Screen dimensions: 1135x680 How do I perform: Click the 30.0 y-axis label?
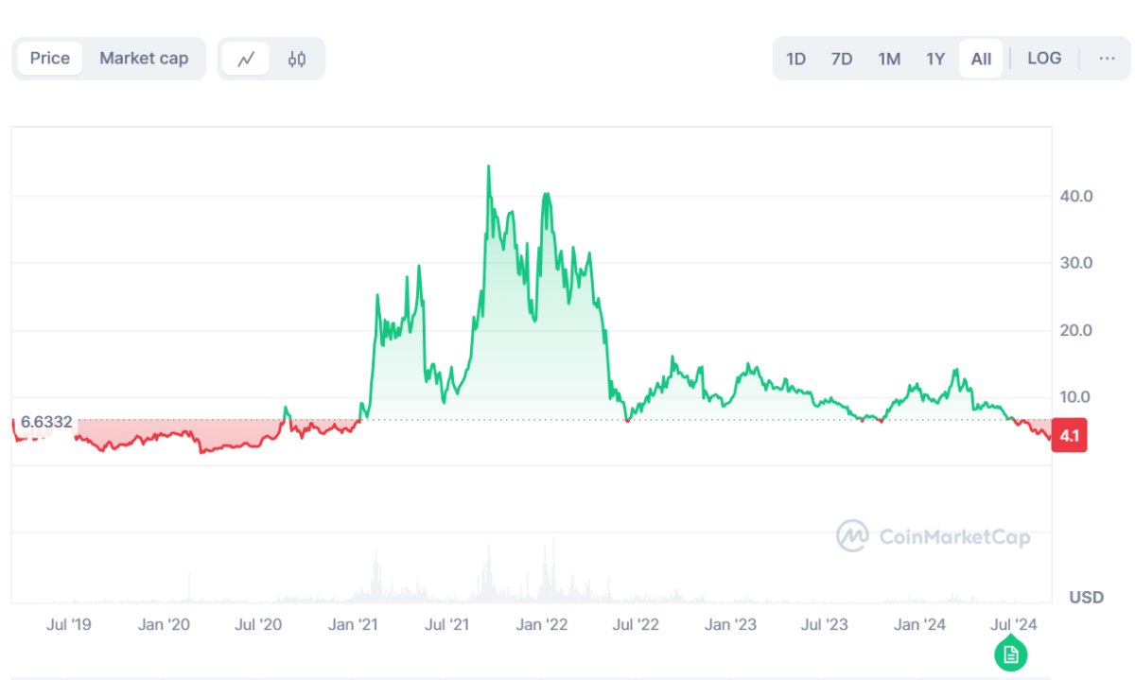1076,263
